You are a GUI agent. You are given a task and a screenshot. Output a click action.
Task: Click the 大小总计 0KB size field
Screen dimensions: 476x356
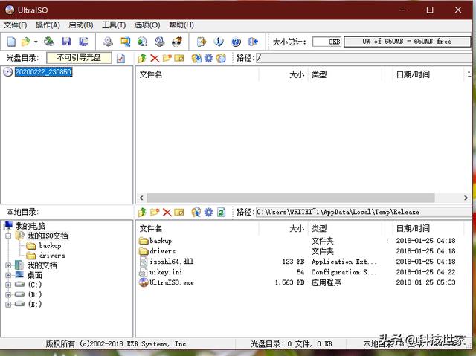(x=327, y=42)
